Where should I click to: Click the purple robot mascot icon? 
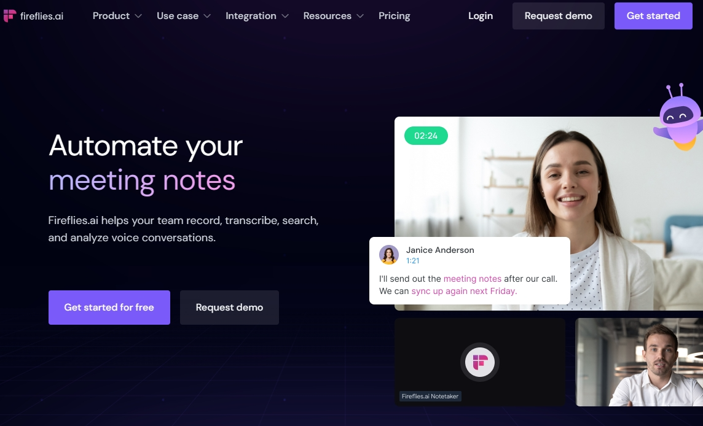pos(678,117)
